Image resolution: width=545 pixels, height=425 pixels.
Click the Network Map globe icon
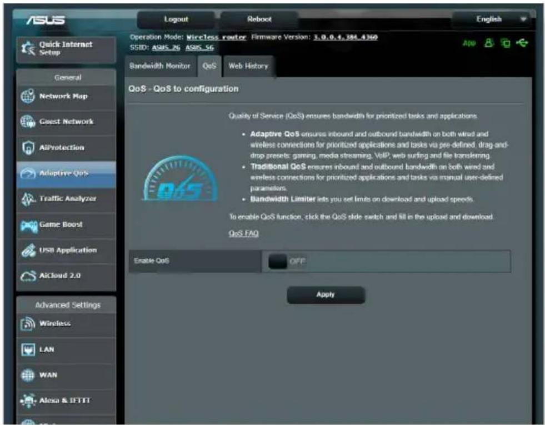coord(28,96)
